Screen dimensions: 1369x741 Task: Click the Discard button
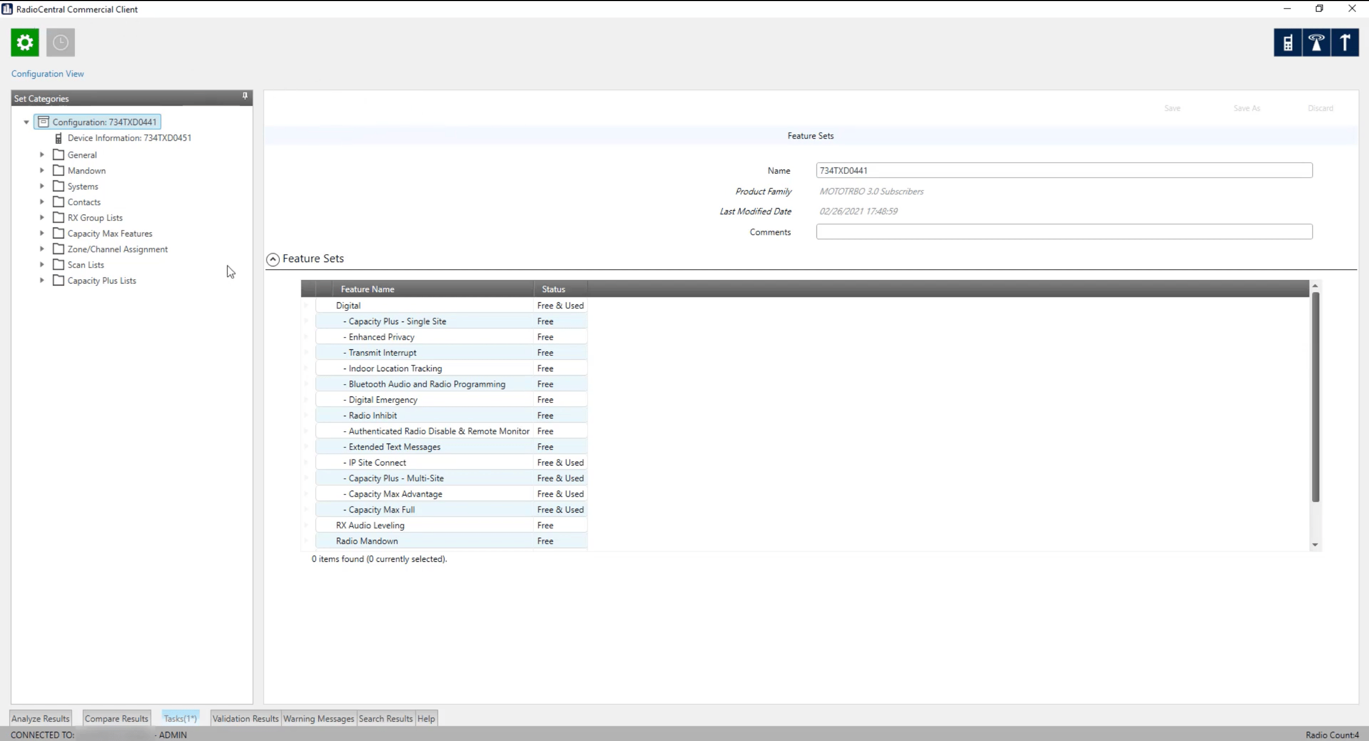pos(1320,108)
